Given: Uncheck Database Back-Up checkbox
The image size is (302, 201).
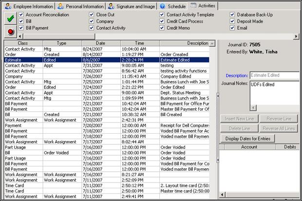Looking at the screenshot, I should pyautogui.click(x=232, y=15).
